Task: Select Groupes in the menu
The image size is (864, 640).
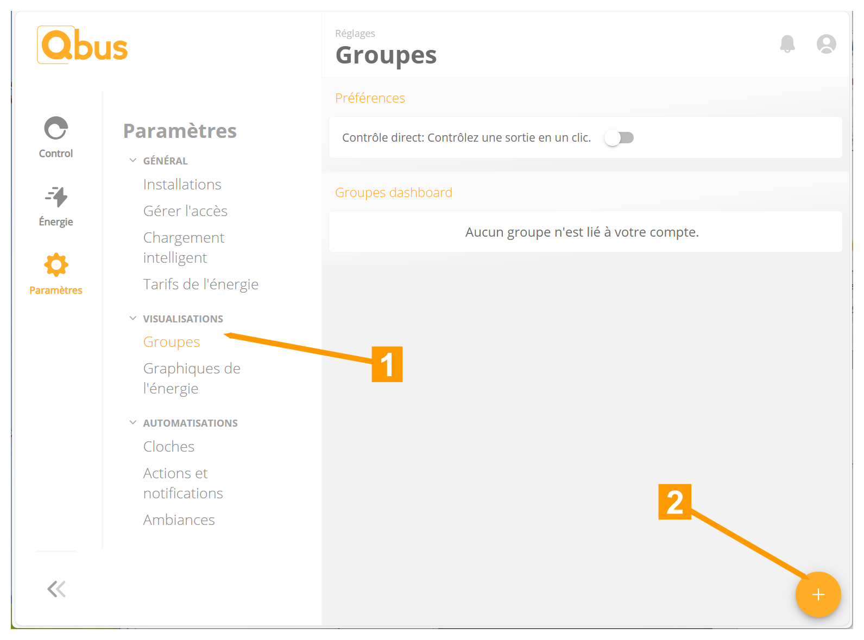Action: click(172, 342)
